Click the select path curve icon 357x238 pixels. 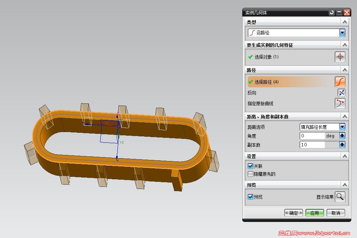pos(340,82)
